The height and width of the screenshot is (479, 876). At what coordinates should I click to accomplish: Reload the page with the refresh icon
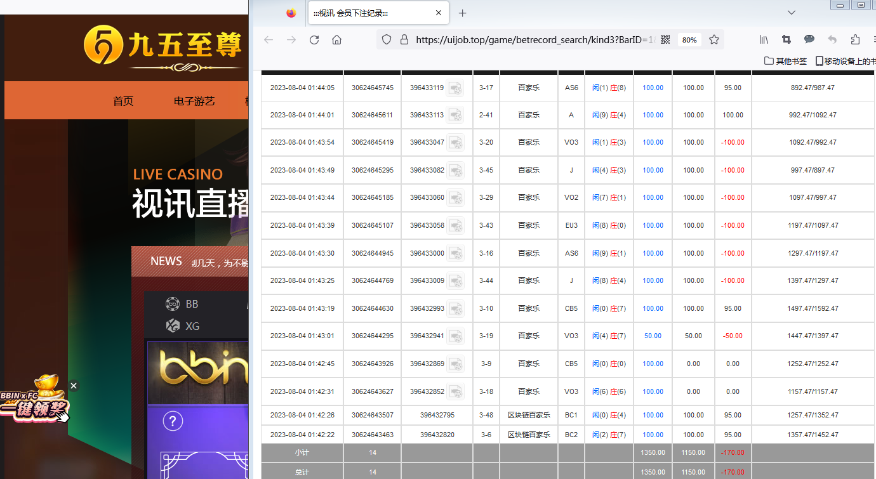pyautogui.click(x=314, y=40)
